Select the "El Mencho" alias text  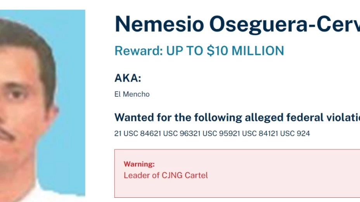(x=132, y=94)
